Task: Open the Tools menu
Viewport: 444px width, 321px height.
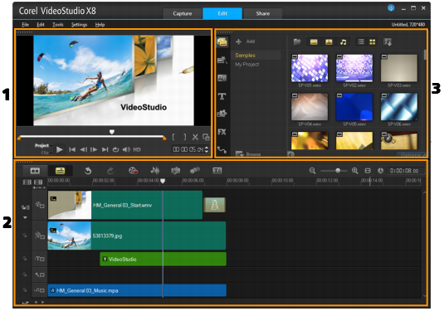Action: [x=58, y=25]
